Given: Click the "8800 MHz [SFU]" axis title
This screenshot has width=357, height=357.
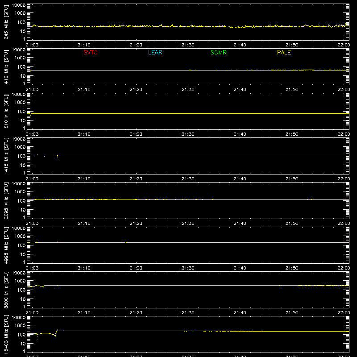Looking at the screenshot, I should tap(6, 290).
